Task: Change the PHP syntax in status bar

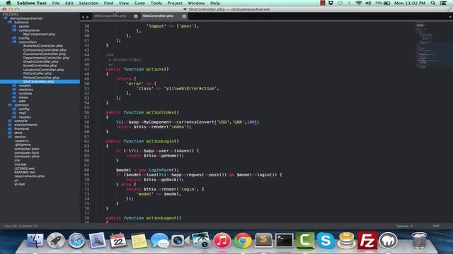Action: pyautogui.click(x=436, y=226)
